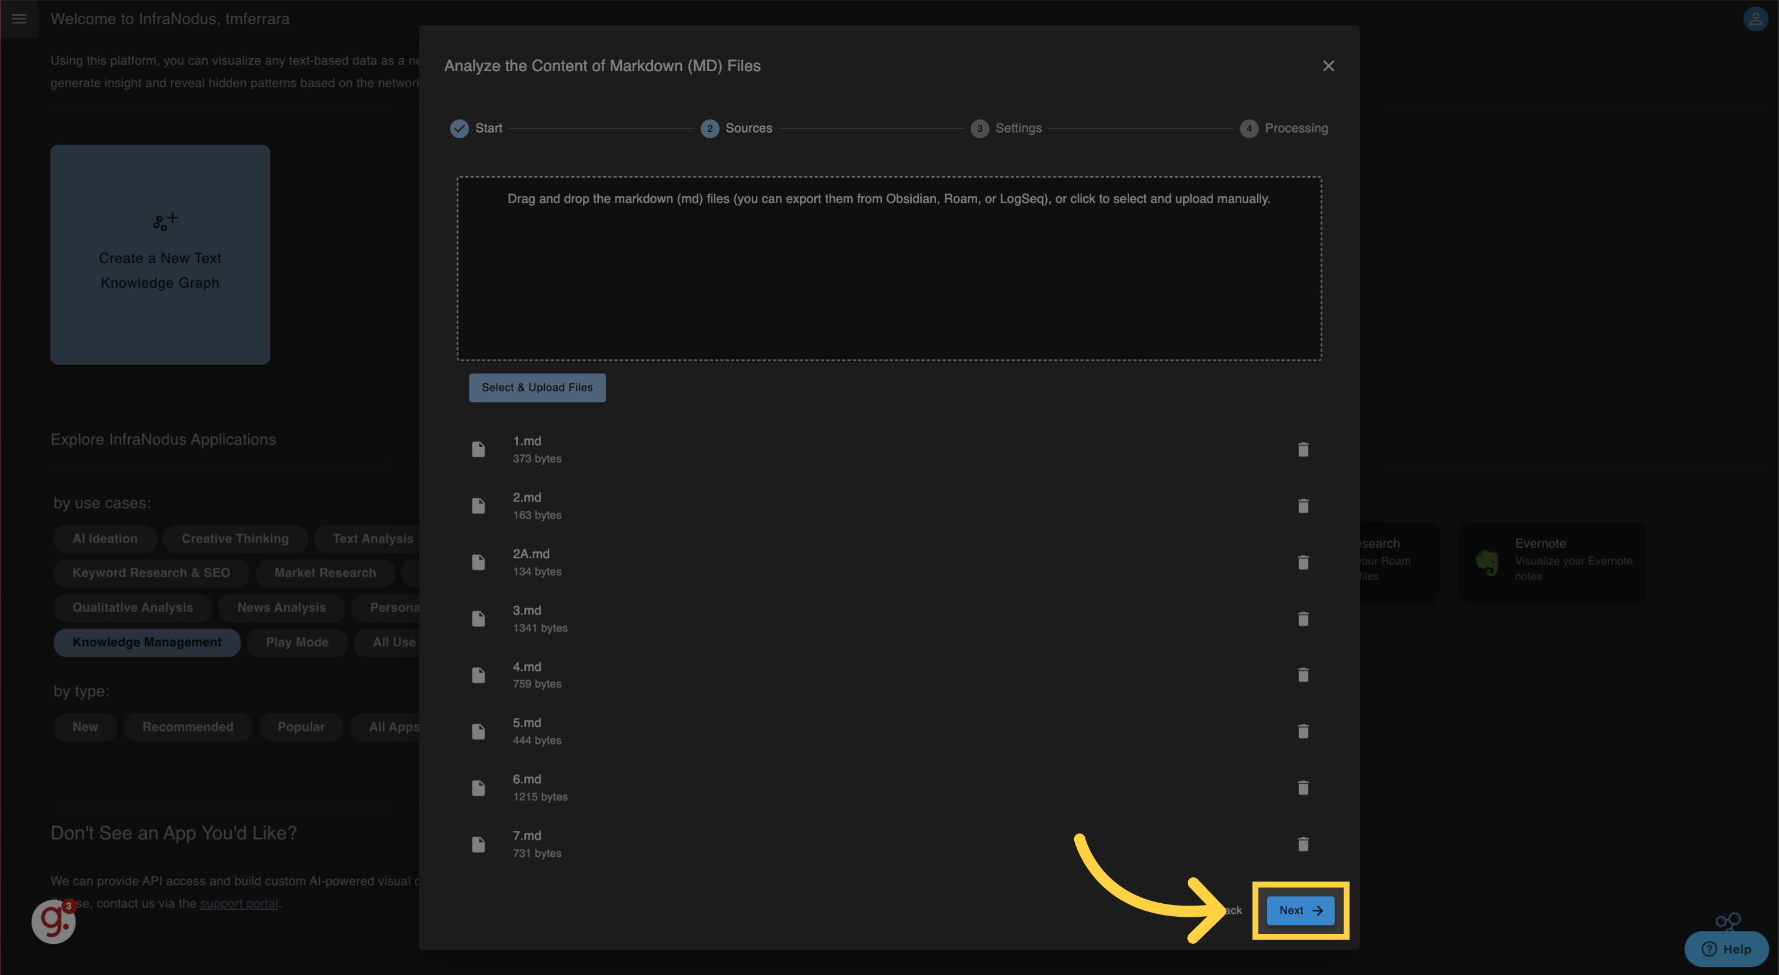Open the hamburger menu
The image size is (1779, 975).
coord(19,19)
